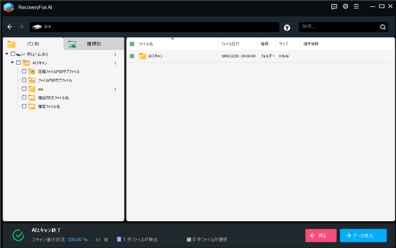Click the データ復元 button
The height and width of the screenshot is (248, 396).
(x=363, y=236)
